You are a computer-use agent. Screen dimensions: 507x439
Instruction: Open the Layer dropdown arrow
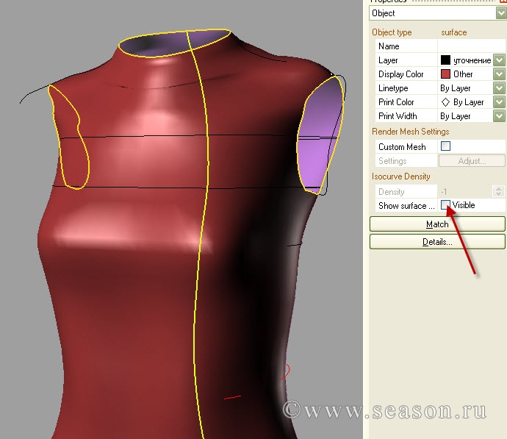499,60
